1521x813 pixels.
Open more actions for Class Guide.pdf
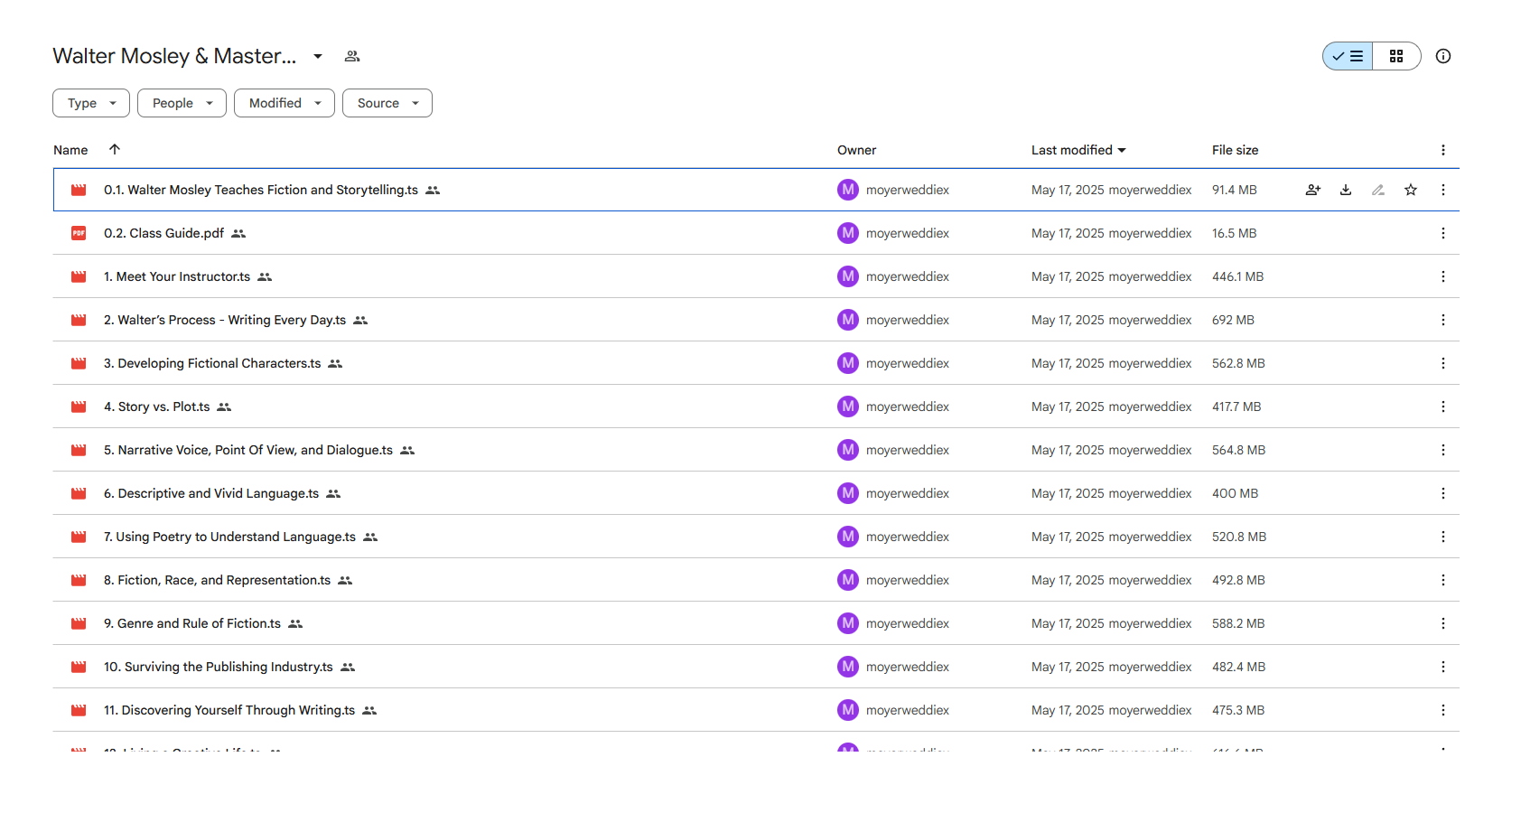click(1443, 233)
